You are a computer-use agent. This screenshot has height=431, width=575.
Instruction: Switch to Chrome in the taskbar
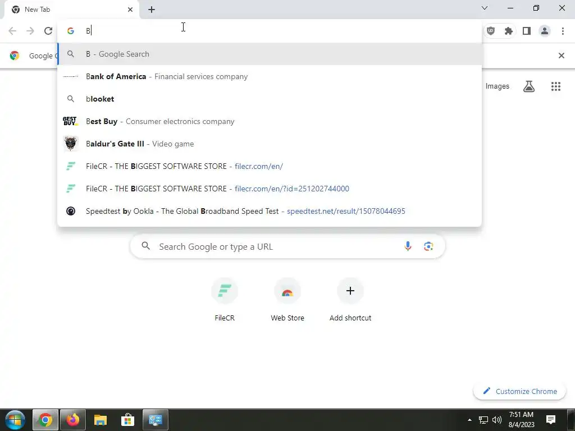click(45, 420)
